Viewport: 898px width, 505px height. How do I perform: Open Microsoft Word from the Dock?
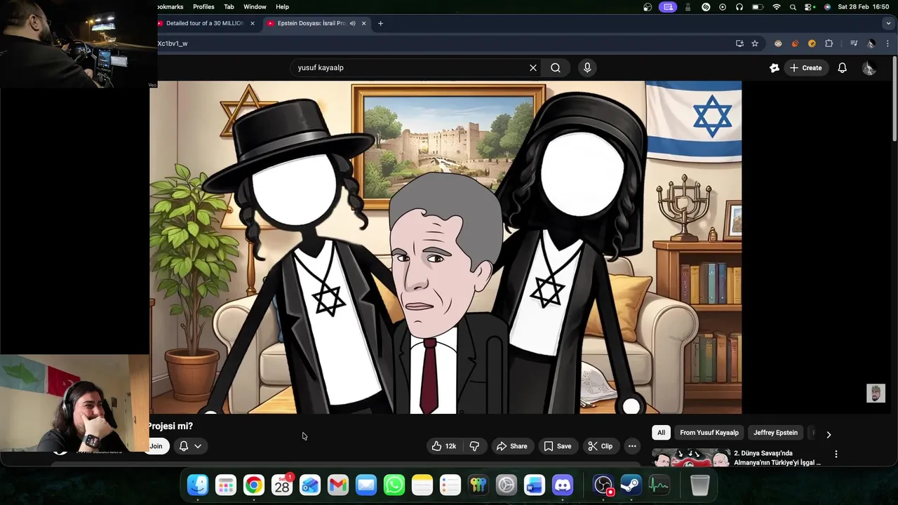[x=535, y=485]
